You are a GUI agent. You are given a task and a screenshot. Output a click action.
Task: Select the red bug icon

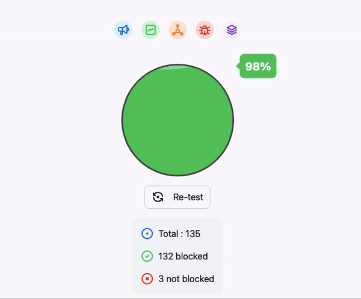[x=205, y=30]
